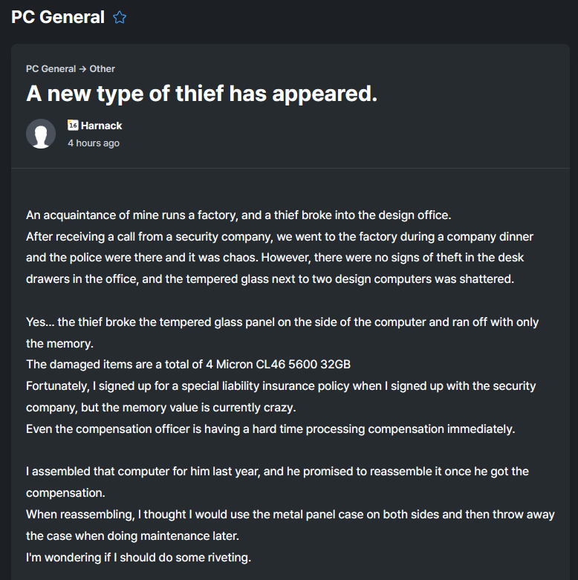Click the line starting 'When reassembling'
The height and width of the screenshot is (580, 578).
(290, 514)
